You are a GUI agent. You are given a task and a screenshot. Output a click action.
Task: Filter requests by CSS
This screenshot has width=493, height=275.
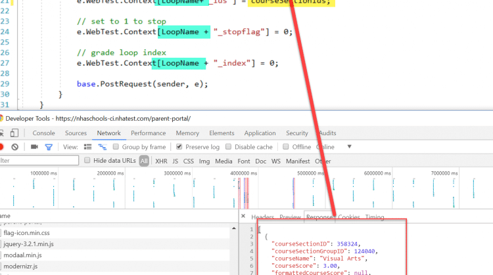click(189, 161)
